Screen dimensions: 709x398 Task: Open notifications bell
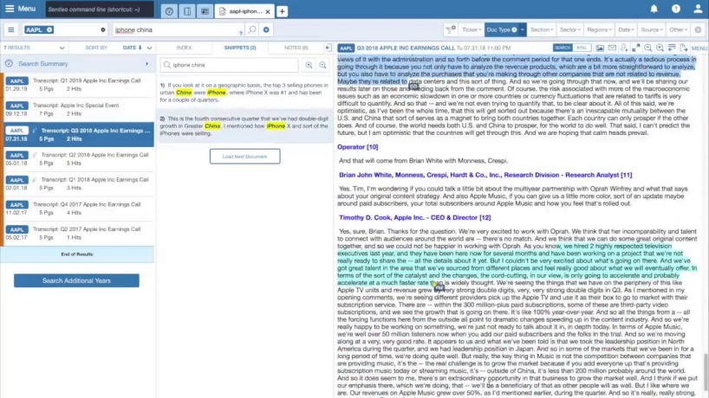(654, 9)
